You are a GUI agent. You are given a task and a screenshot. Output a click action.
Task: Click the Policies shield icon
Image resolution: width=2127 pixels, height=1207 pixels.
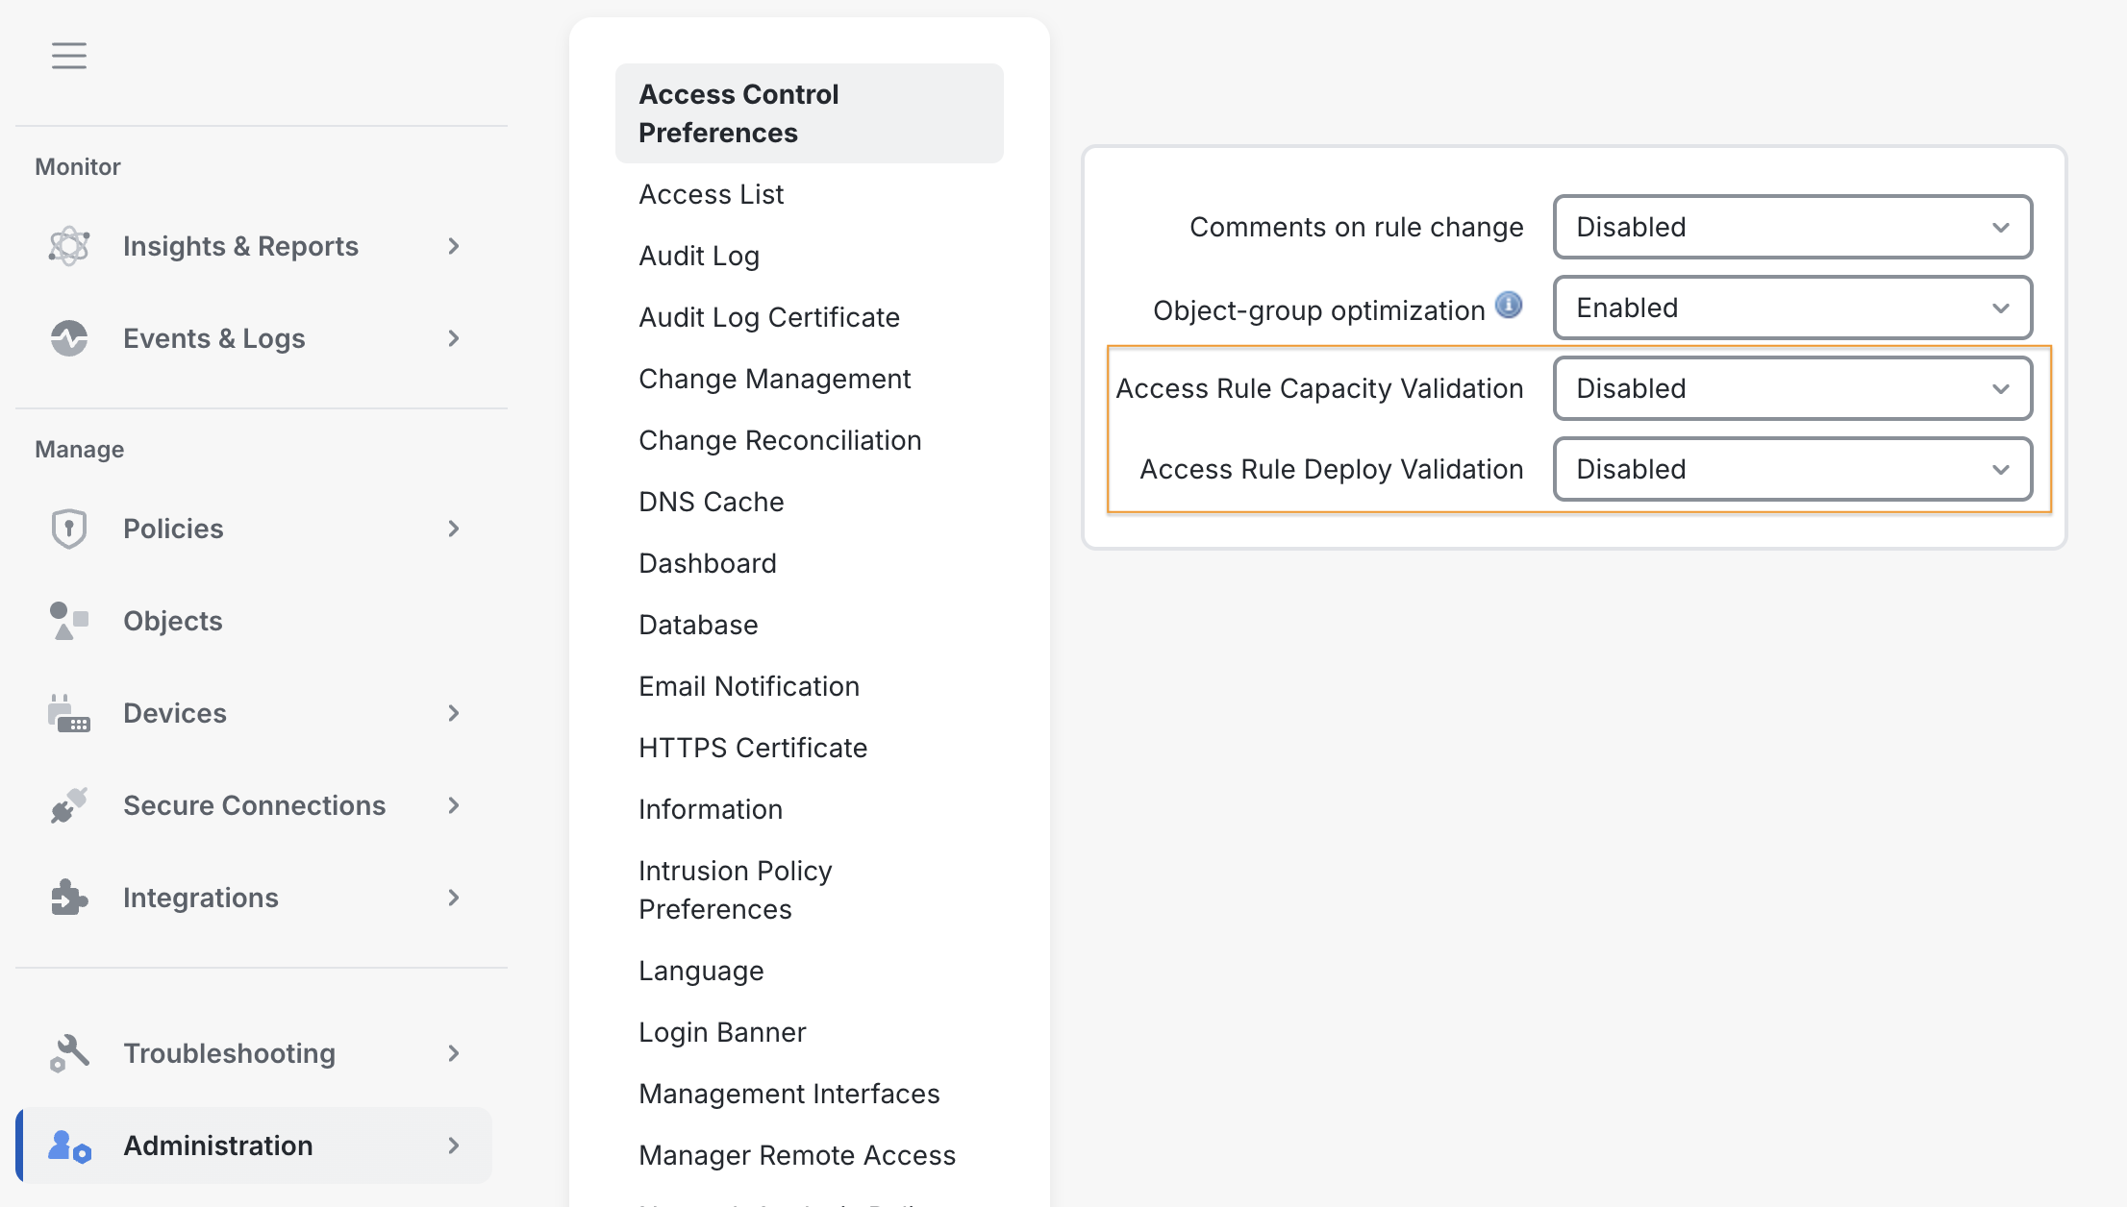tap(69, 529)
